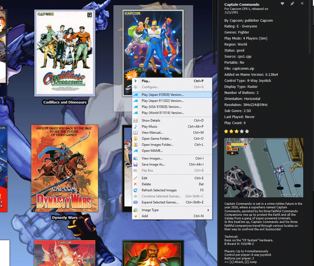Click the red X Delete icon
The height and width of the screenshot is (266, 314).
click(x=136, y=184)
